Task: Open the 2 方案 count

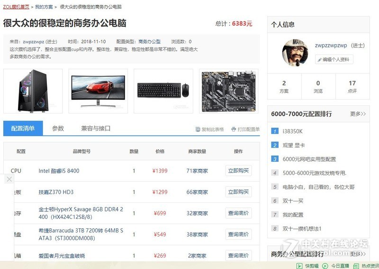Action: click(x=284, y=87)
